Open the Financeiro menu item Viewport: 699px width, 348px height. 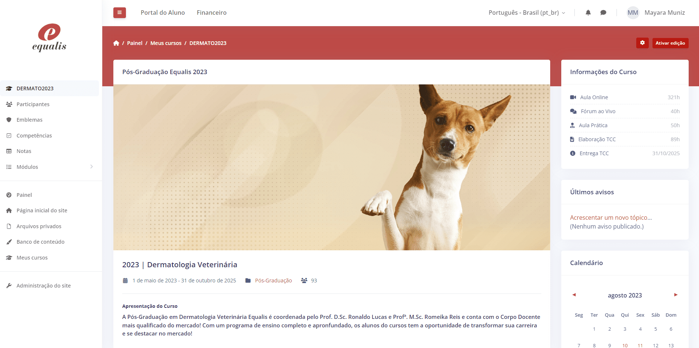pos(212,13)
